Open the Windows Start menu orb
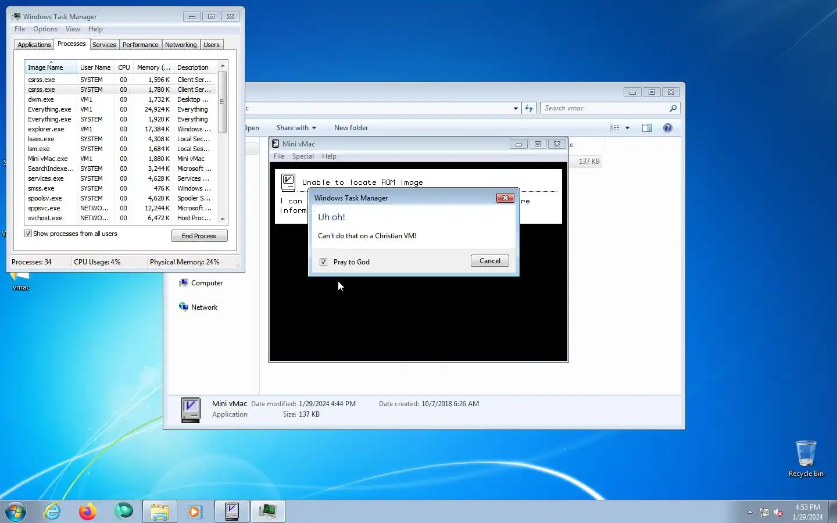 (x=16, y=511)
